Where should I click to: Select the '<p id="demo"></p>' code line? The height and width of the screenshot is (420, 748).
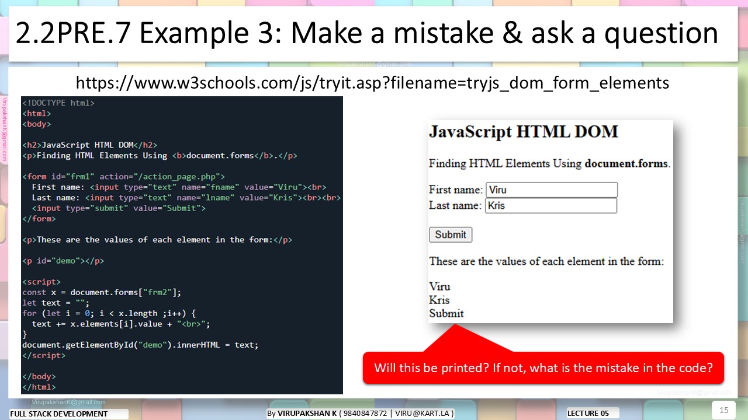click(63, 261)
